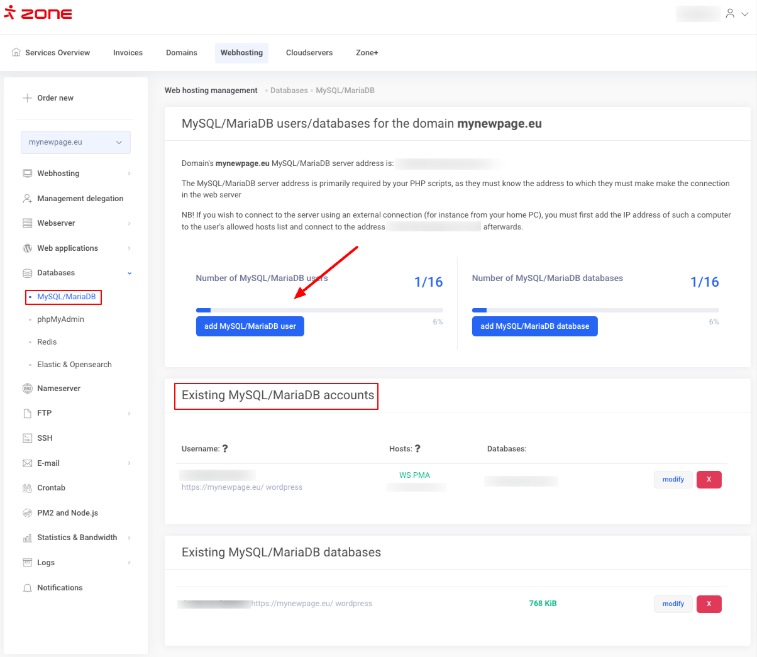Click the Username help question mark
The image size is (757, 657).
[225, 449]
